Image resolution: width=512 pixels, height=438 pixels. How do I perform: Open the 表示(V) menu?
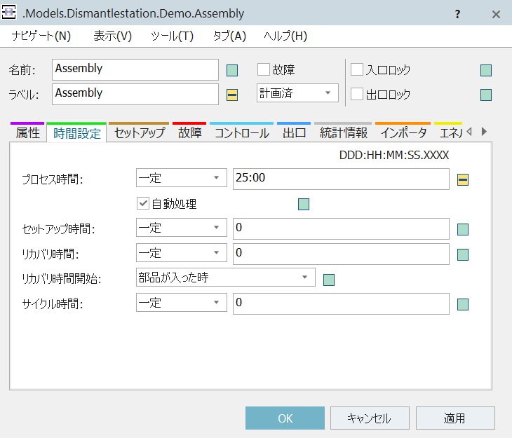[112, 36]
